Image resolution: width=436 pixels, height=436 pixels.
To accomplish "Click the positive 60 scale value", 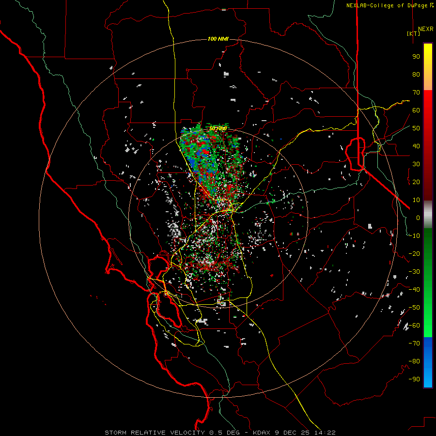I will pos(416,110).
